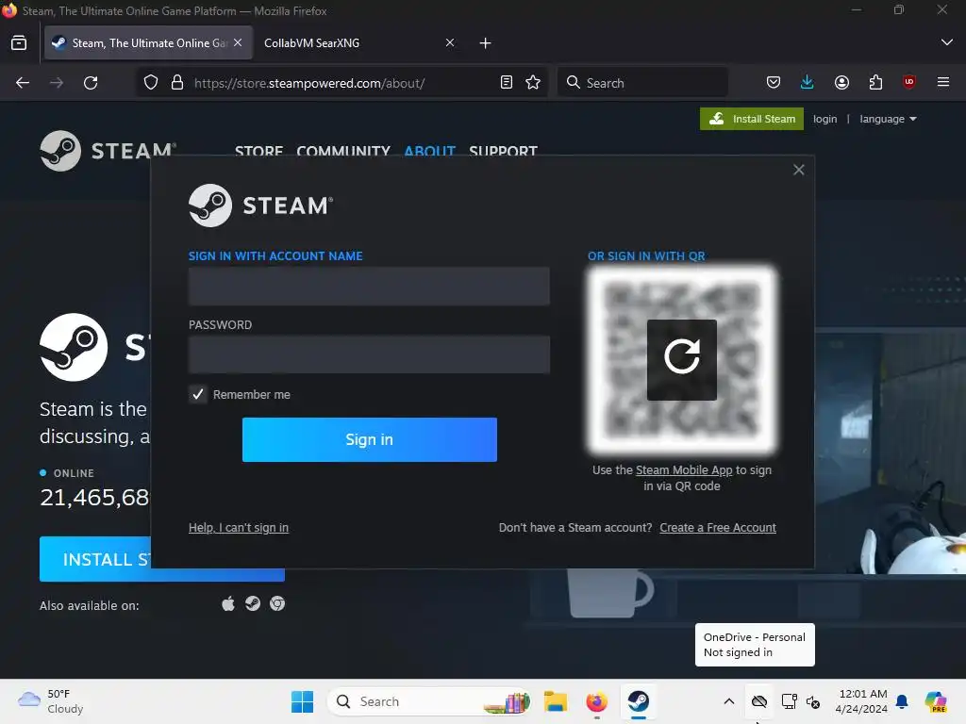Open the notification bell in taskbar
The height and width of the screenshot is (724, 966).
tap(902, 701)
